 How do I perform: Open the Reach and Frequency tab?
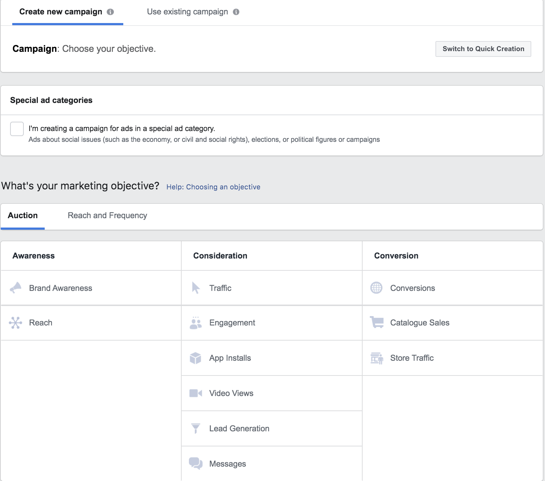point(107,216)
